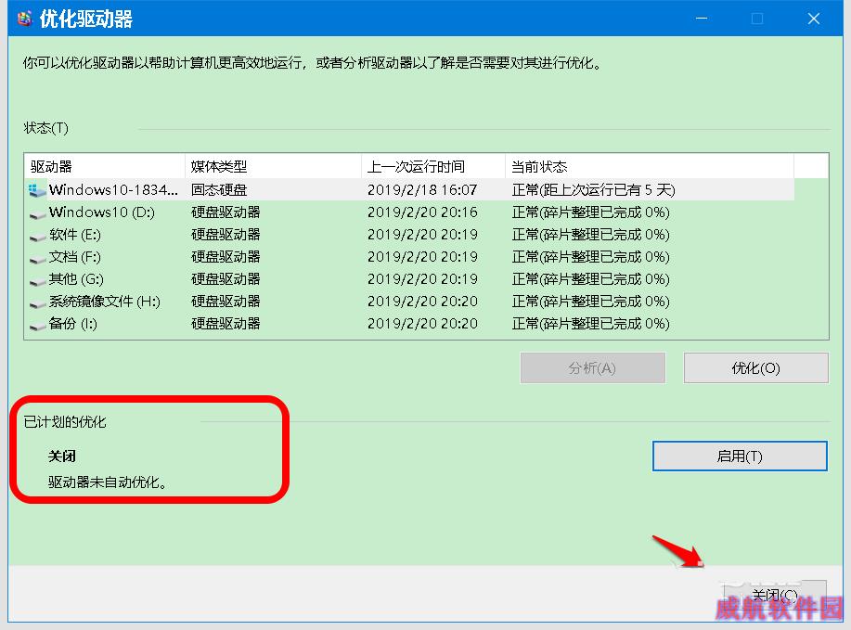
Task: Click the 系统镜像文件 (H:) drive icon
Action: pos(37,302)
